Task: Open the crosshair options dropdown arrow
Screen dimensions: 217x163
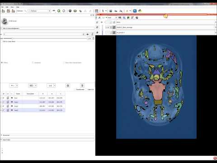Action: click(130, 11)
